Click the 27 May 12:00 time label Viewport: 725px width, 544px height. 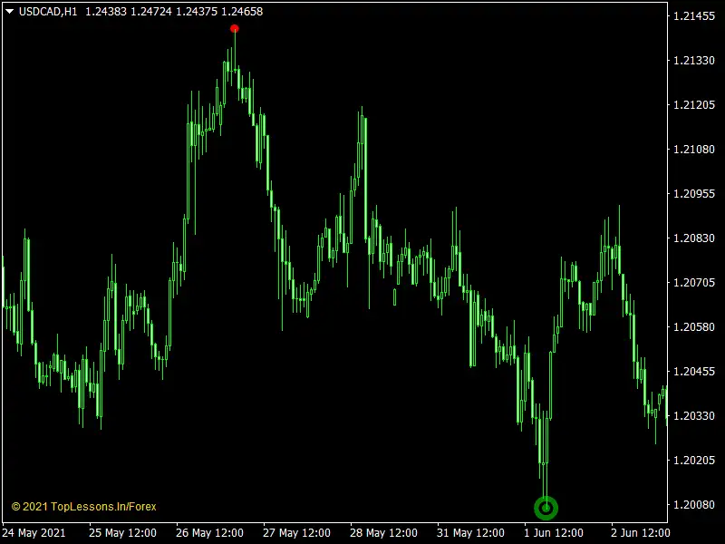296,533
